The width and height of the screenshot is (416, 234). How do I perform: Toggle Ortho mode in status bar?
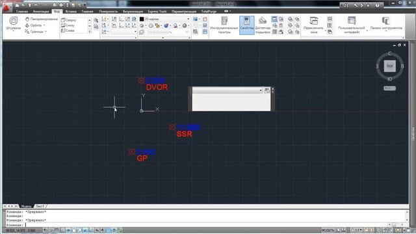[62, 230]
